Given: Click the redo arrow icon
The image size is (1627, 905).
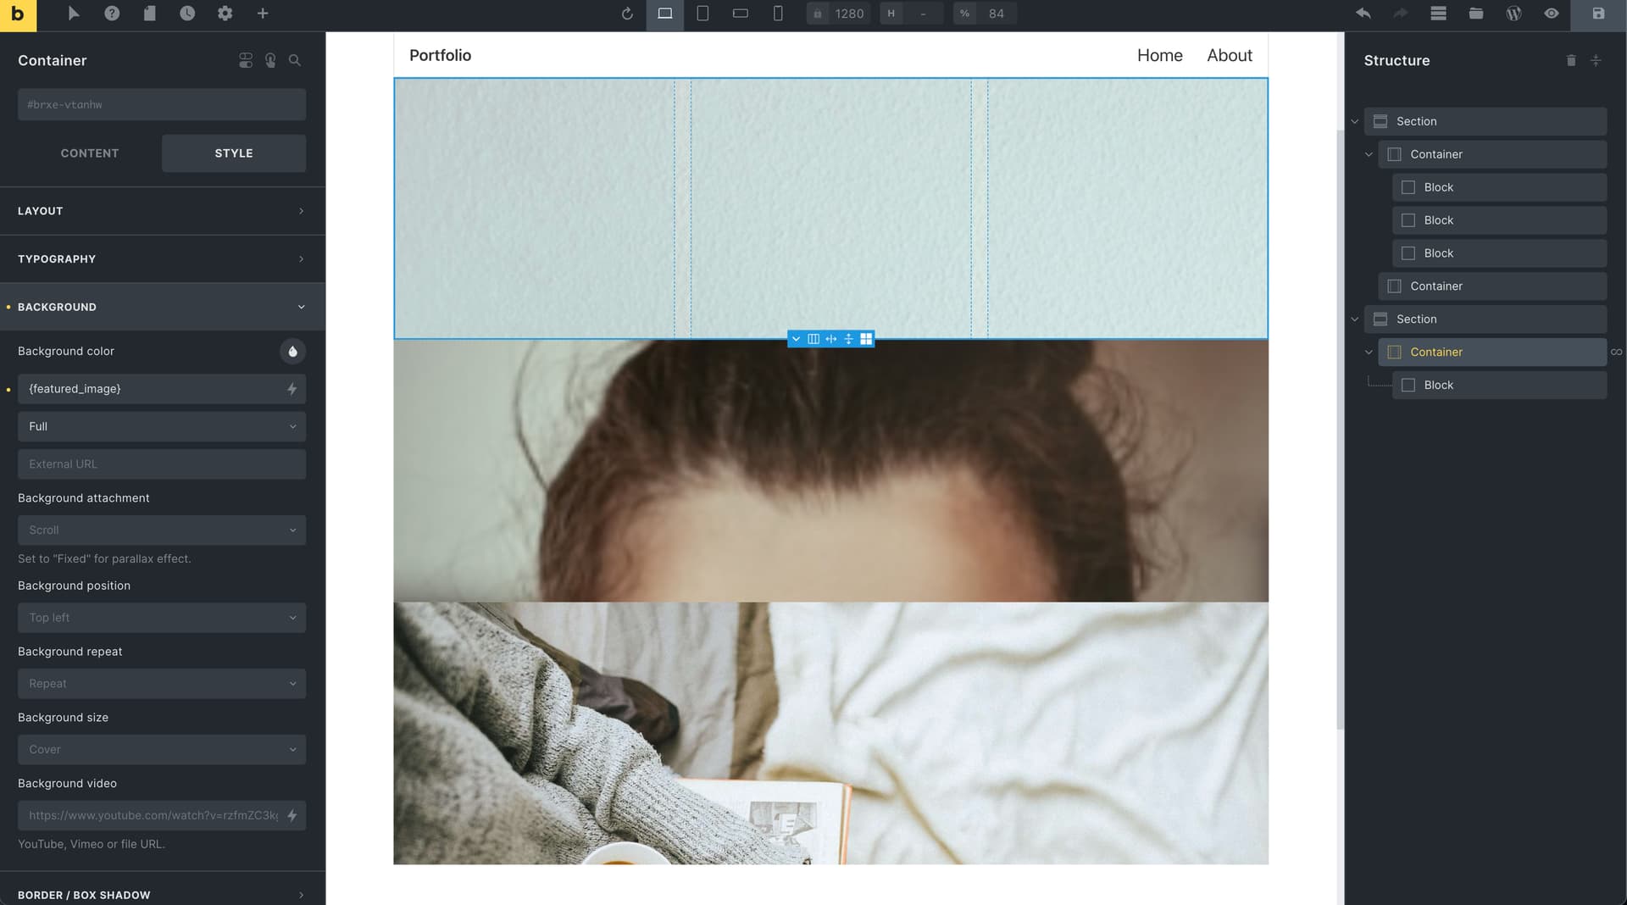Looking at the screenshot, I should click(1401, 14).
